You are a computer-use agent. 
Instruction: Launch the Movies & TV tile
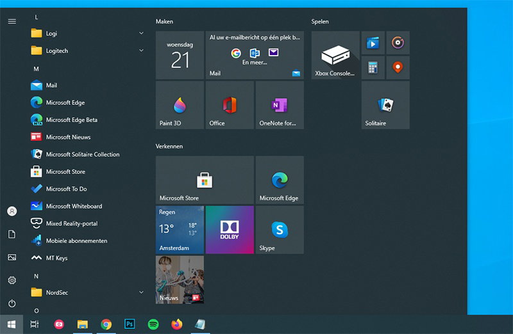tap(373, 43)
